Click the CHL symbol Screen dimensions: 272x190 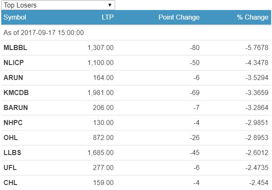(x=10, y=182)
